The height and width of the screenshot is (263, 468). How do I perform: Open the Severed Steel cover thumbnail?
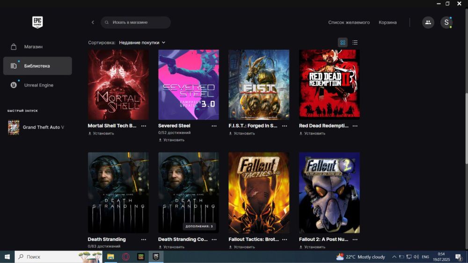189,85
